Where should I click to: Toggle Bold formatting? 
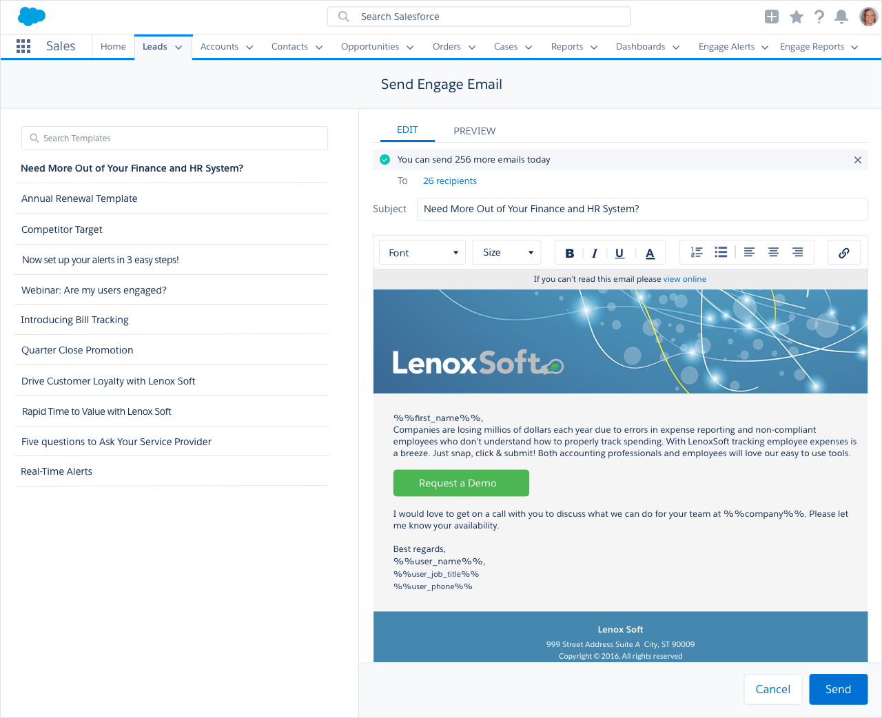(570, 253)
